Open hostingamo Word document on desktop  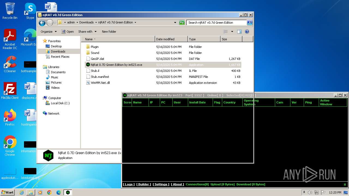click(29, 118)
